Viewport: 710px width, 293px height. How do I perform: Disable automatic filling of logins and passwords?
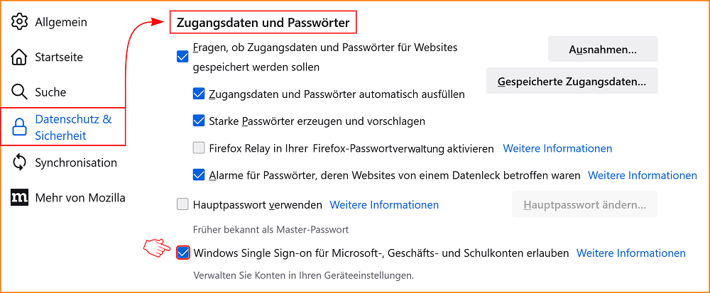199,94
